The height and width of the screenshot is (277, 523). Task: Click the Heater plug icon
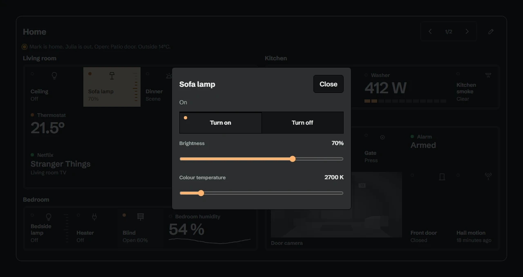pos(94,217)
